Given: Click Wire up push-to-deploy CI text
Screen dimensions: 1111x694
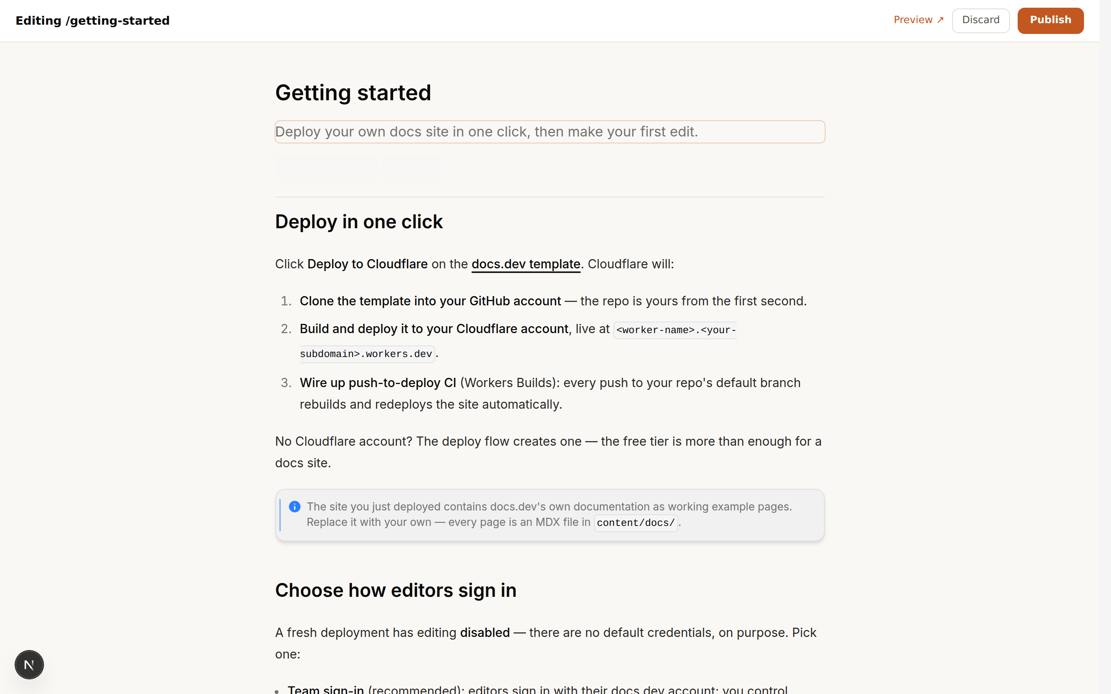Looking at the screenshot, I should click(378, 383).
